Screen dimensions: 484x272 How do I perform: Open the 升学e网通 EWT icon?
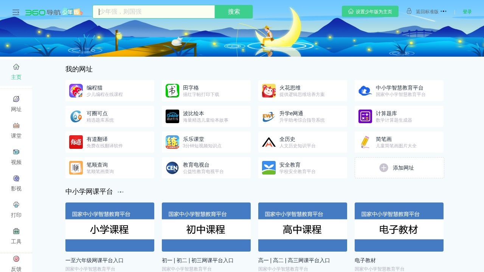(x=269, y=116)
